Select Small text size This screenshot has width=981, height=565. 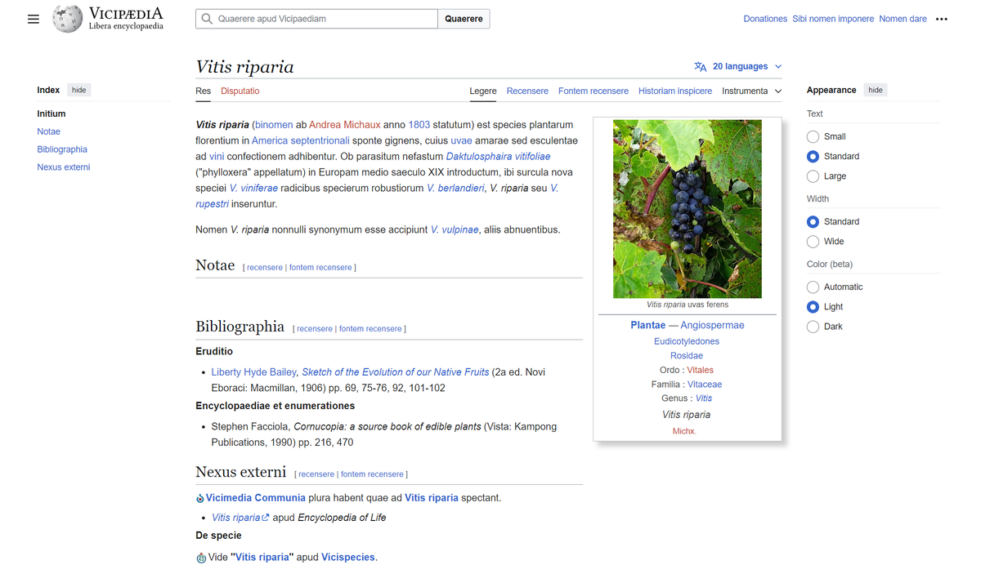click(813, 137)
